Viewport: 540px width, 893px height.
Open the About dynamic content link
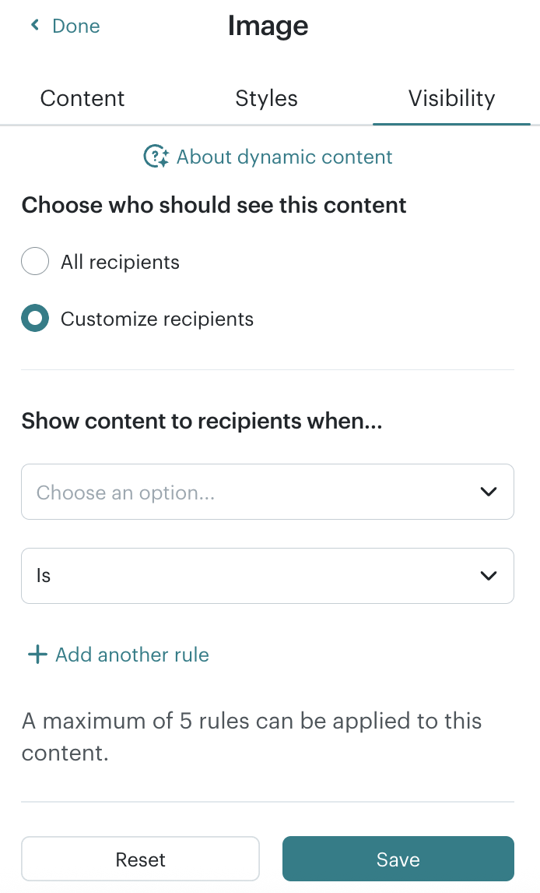click(284, 157)
